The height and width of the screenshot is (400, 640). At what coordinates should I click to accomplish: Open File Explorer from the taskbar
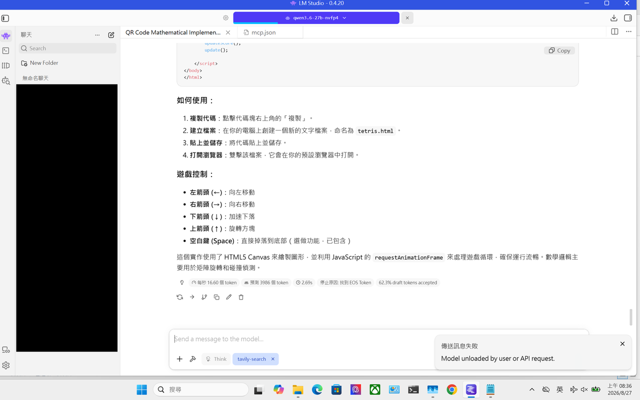point(298,389)
